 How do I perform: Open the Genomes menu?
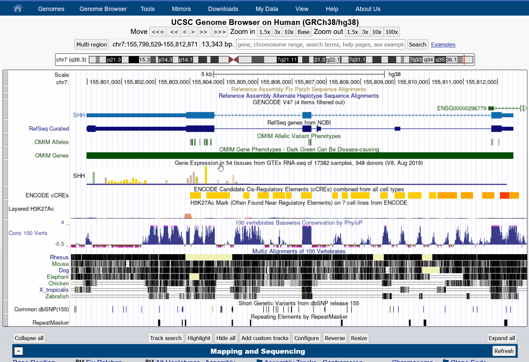tap(51, 9)
